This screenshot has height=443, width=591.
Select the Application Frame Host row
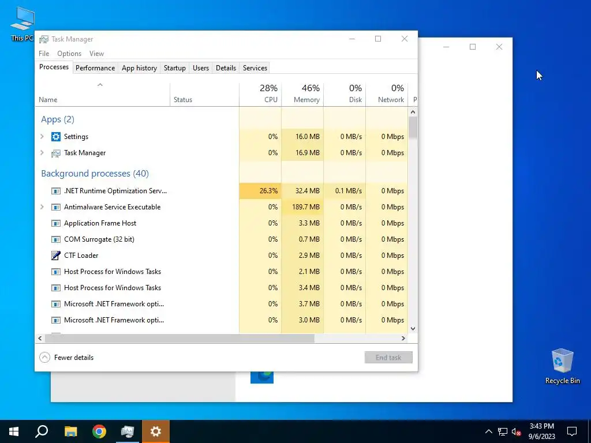tap(222, 223)
